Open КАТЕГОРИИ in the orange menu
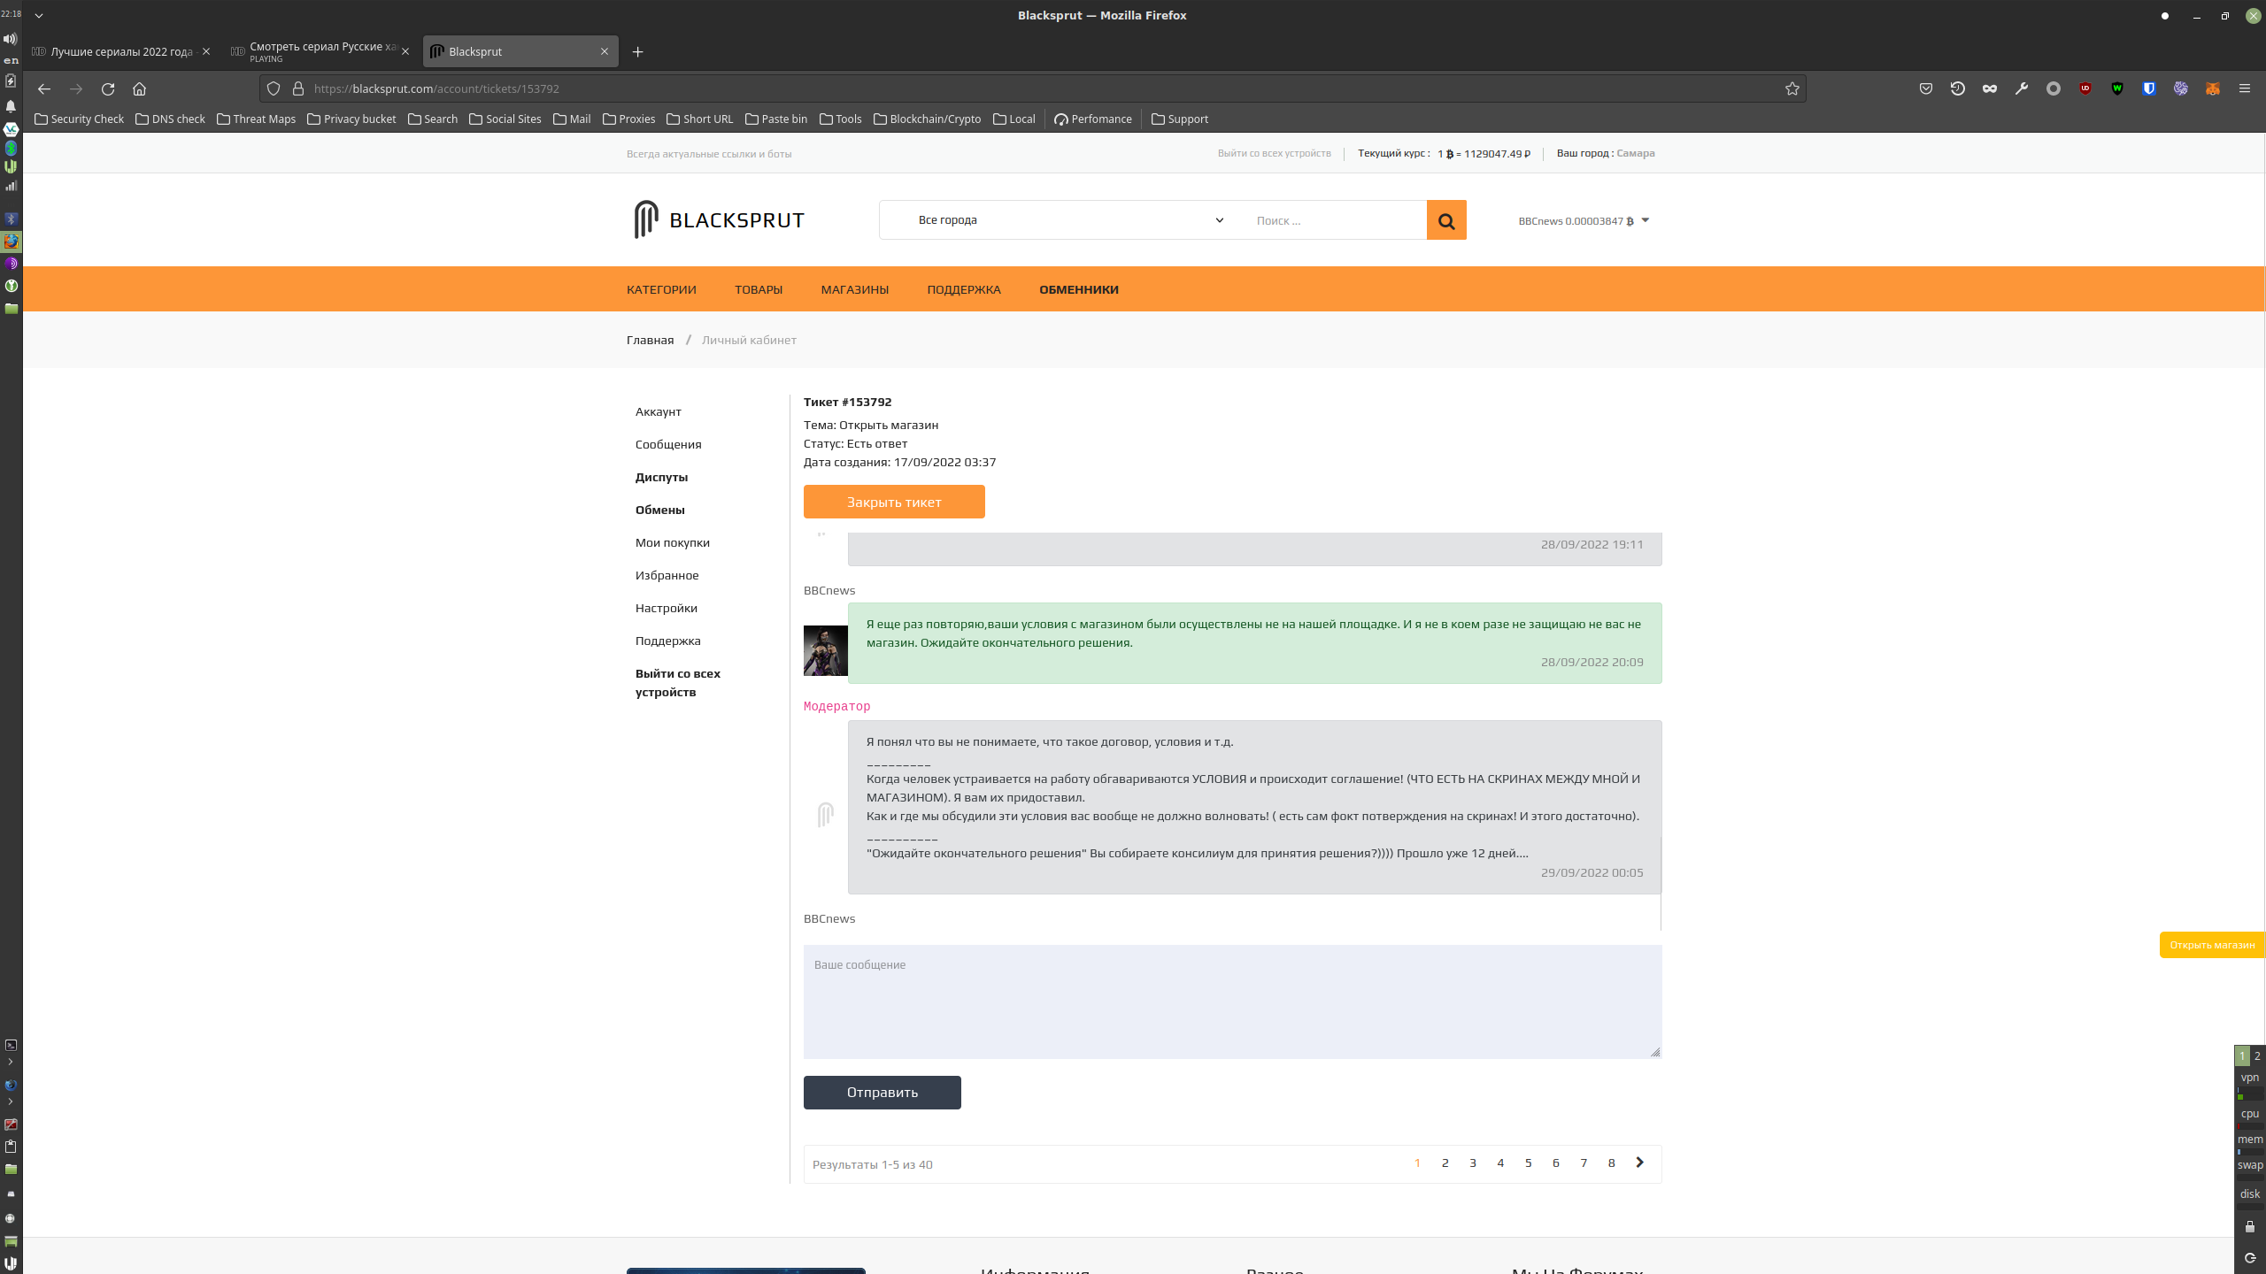The image size is (2266, 1274). click(661, 289)
